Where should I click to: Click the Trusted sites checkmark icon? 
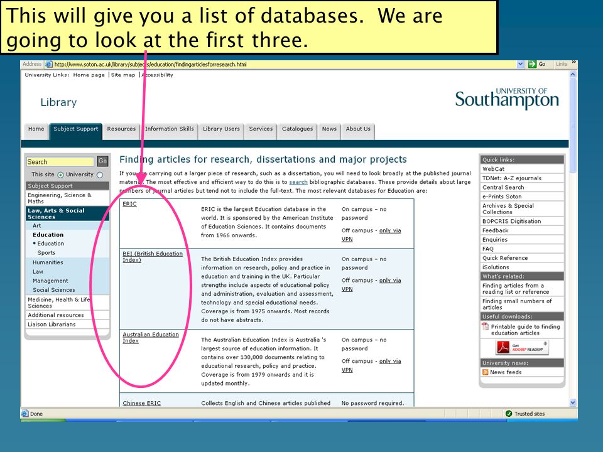click(509, 414)
